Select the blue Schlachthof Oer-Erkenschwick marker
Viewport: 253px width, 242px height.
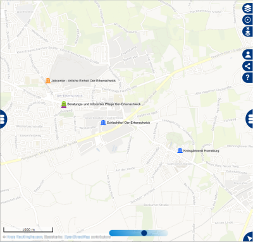pos(103,123)
